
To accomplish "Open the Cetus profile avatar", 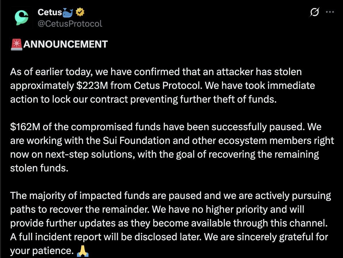I will click(x=22, y=18).
